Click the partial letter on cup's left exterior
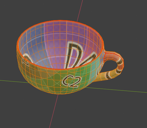 click(26, 60)
